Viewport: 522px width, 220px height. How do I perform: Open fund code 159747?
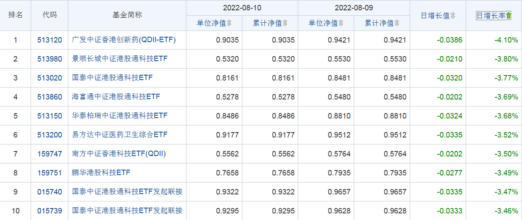coord(49,154)
